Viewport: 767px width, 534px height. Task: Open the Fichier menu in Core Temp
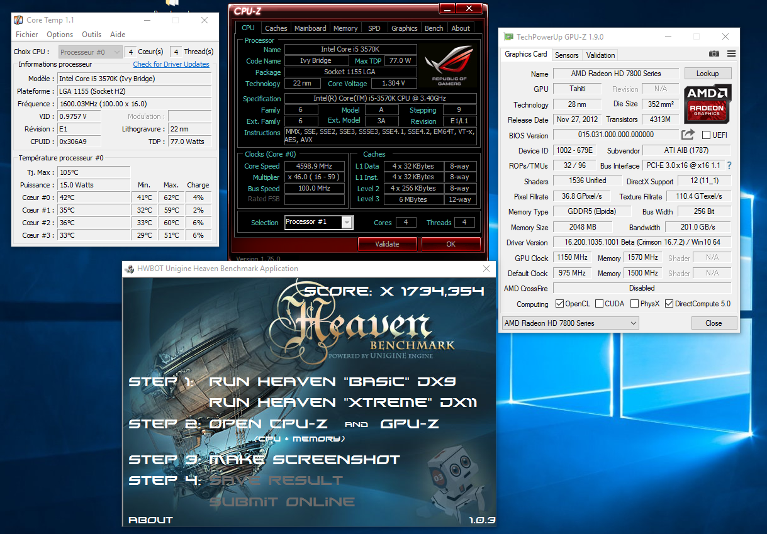(x=27, y=35)
